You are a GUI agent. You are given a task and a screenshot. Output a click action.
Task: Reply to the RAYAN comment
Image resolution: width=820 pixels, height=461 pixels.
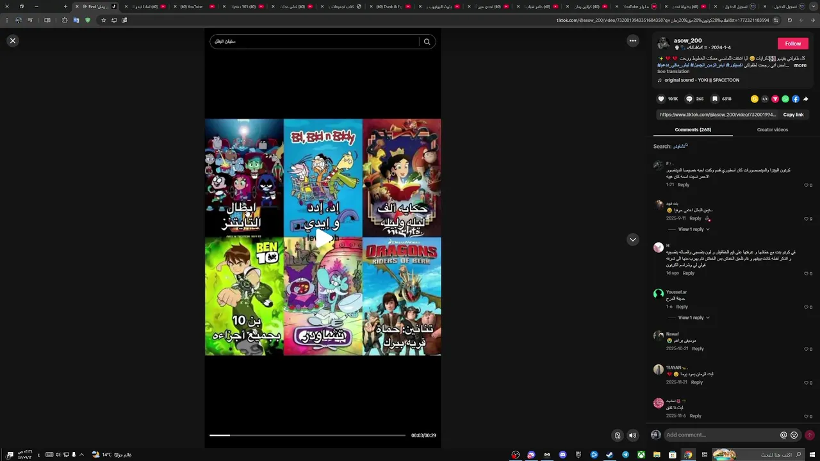coord(697,382)
